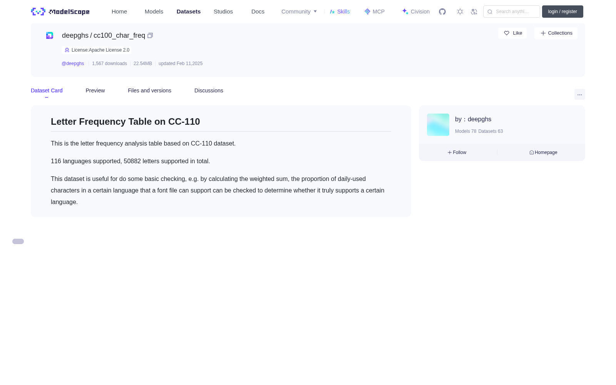Click the 'by : deepghs' author name
Viewport: 616px width, 385px height.
point(473,119)
